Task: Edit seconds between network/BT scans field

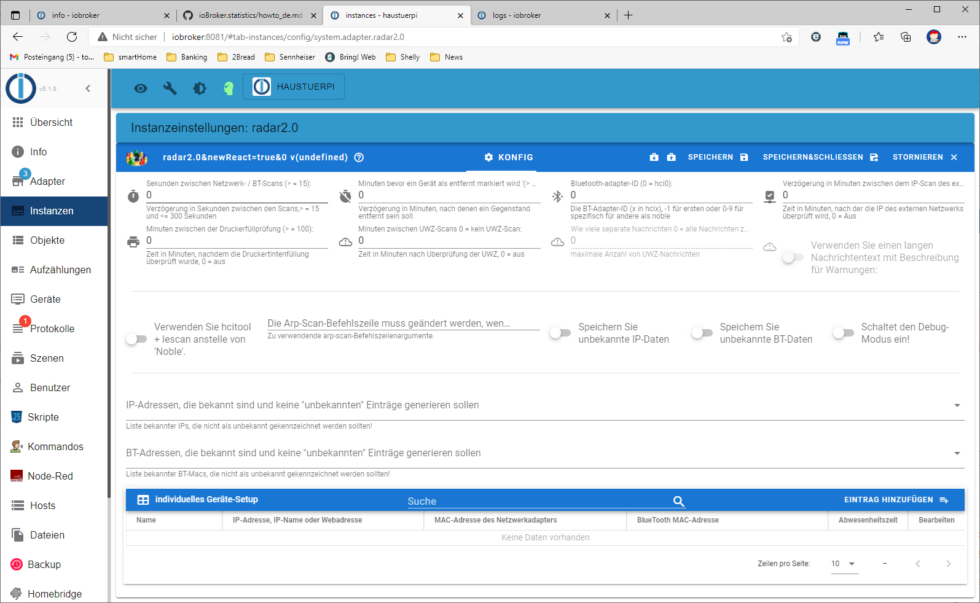Action: point(237,195)
